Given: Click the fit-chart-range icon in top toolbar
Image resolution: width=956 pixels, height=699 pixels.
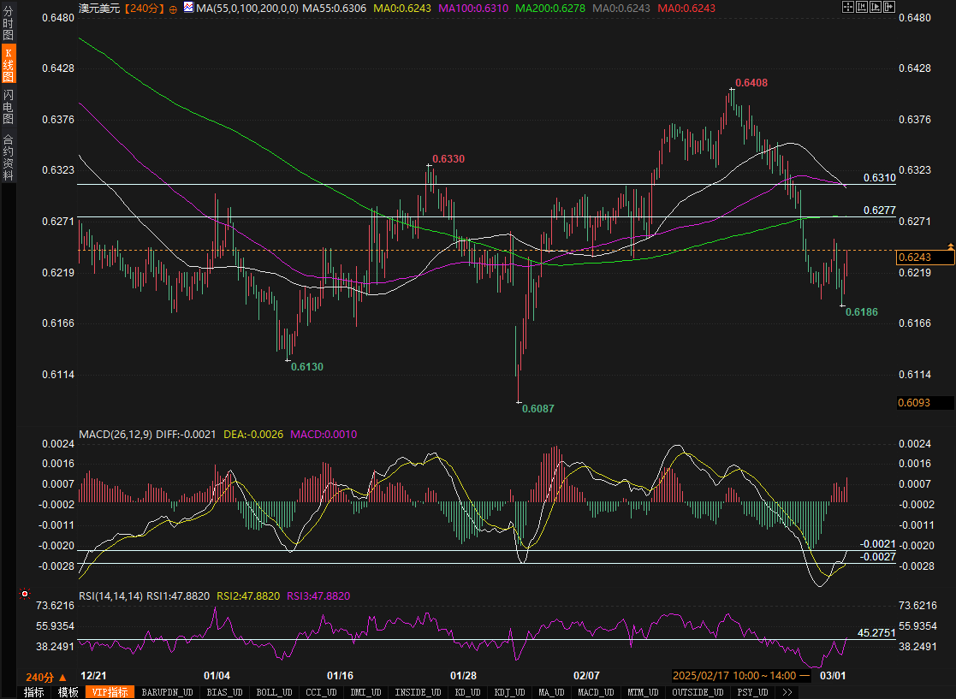Looking at the screenshot, I should pos(863,9).
